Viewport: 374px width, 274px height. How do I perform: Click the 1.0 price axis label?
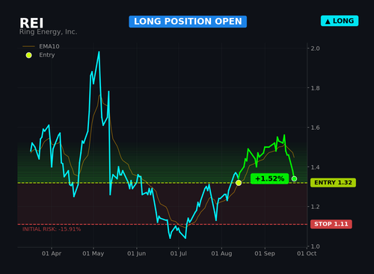coord(315,246)
